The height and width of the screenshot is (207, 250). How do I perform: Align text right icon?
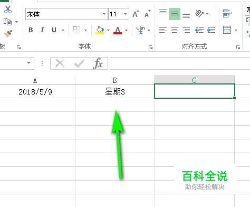(x=186, y=30)
